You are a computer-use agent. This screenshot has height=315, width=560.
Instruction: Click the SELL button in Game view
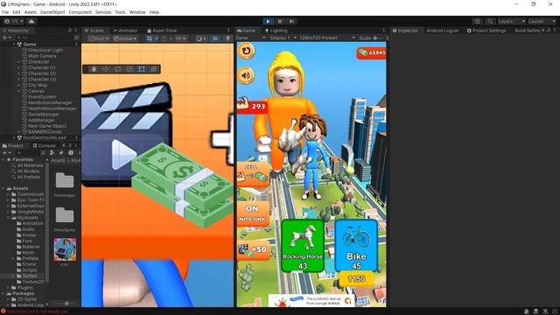pos(253,174)
